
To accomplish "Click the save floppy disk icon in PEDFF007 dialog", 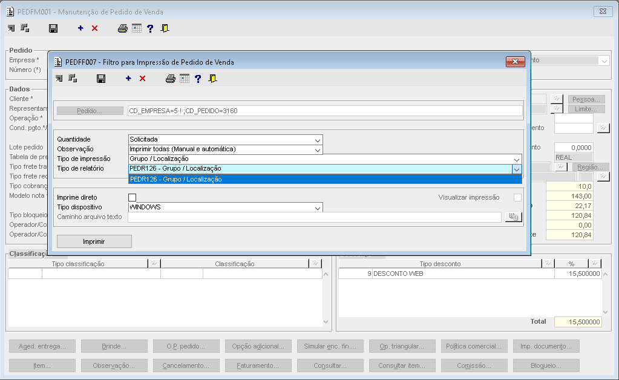I will pyautogui.click(x=101, y=79).
